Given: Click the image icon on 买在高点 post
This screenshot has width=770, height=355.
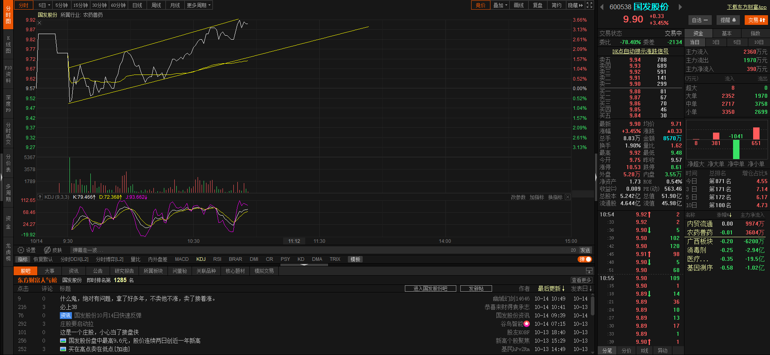Looking at the screenshot, I should [x=63, y=349].
